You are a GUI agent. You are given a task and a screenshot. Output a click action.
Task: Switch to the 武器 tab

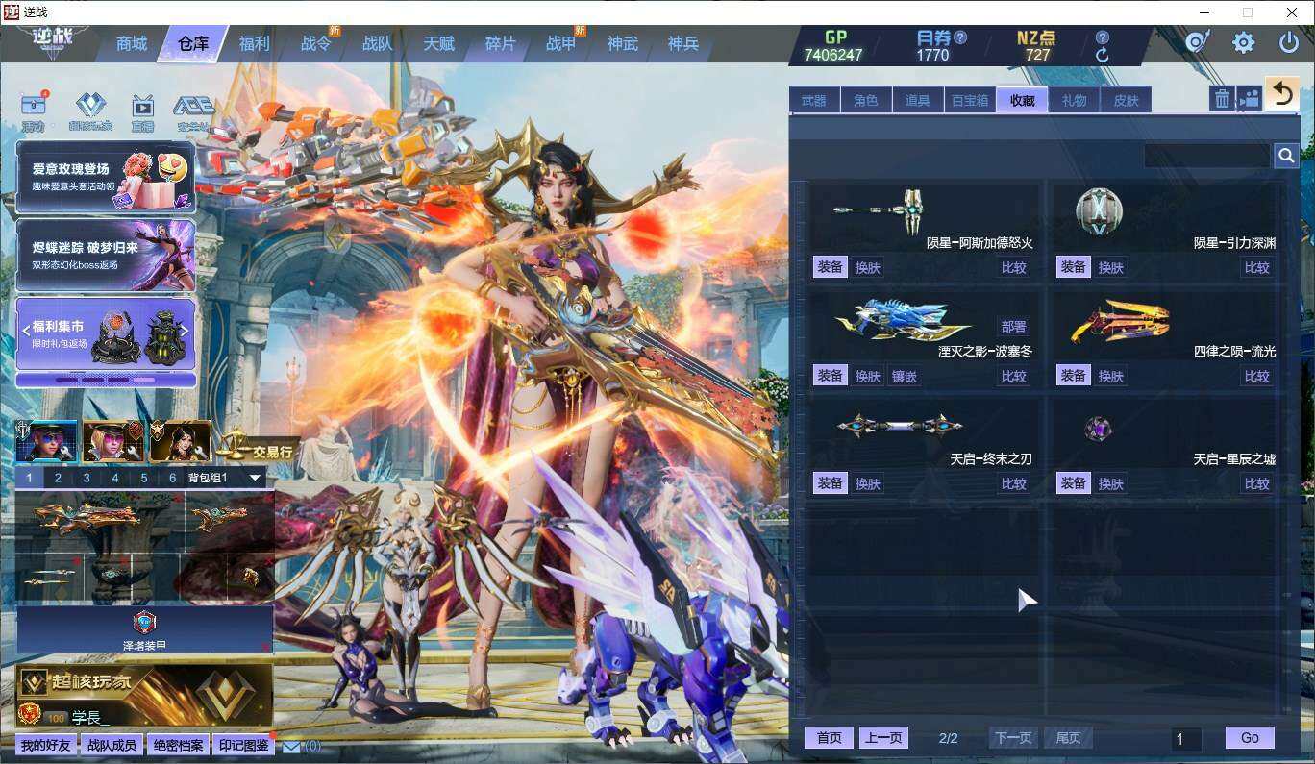[814, 100]
